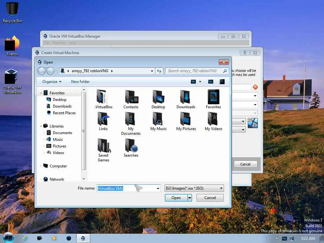Click the Open button split arrow

[x=190, y=198]
